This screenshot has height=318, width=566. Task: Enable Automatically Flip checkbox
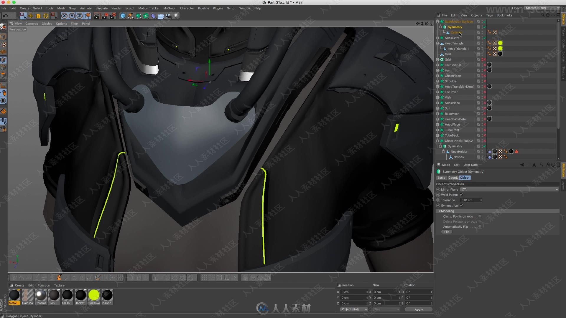480,227
